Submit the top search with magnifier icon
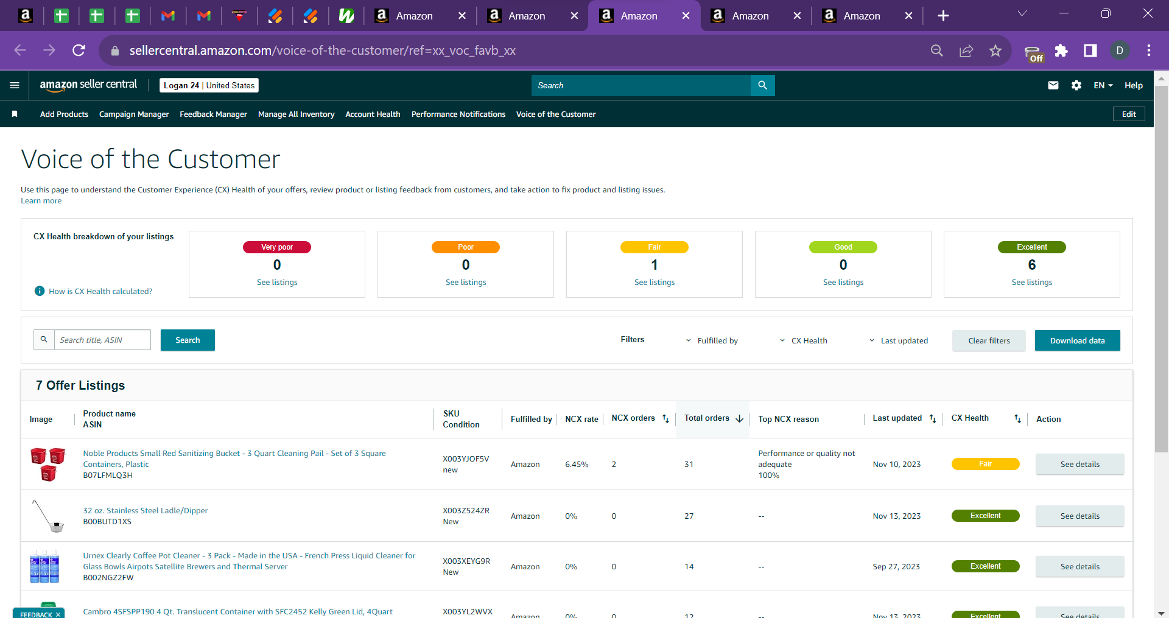This screenshot has width=1169, height=618. coord(762,85)
